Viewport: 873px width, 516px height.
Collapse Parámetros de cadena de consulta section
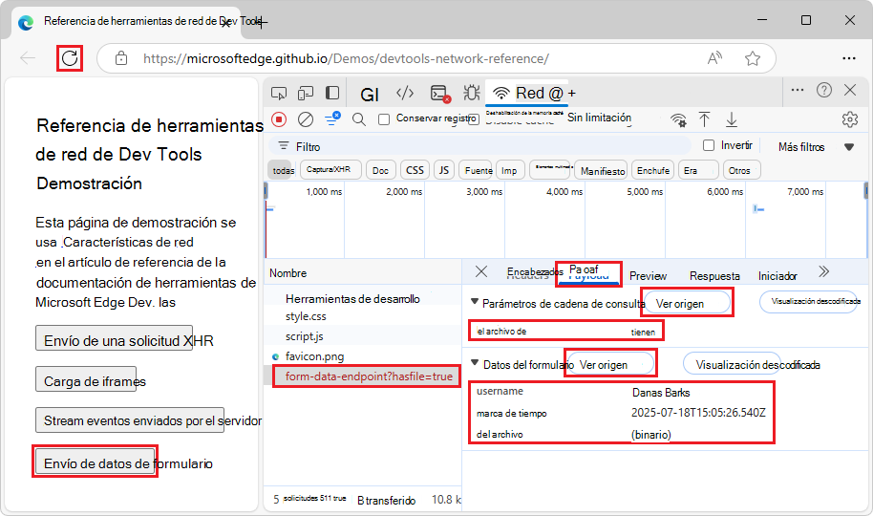[x=475, y=301]
